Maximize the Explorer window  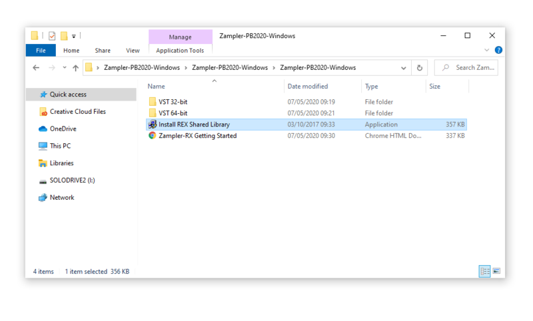click(x=468, y=36)
